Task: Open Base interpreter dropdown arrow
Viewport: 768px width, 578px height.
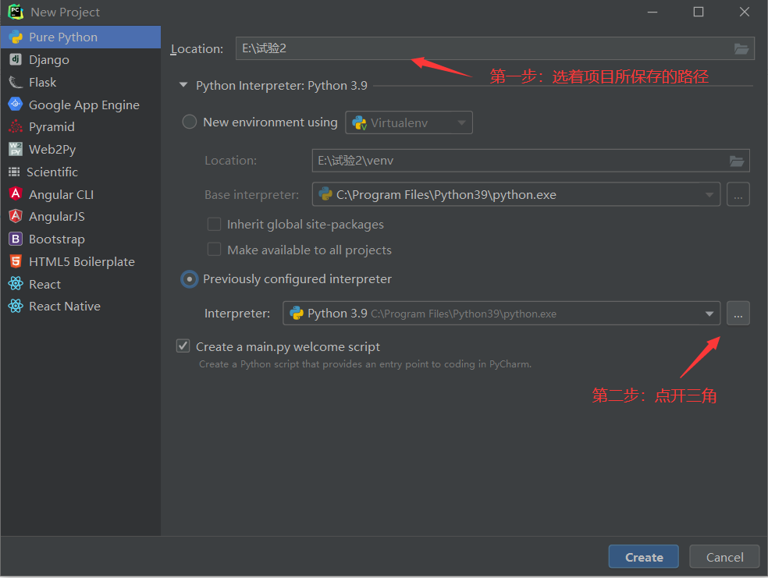Action: (x=709, y=195)
